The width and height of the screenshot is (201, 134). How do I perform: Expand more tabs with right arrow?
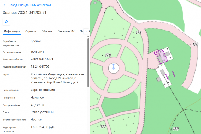point(86,31)
